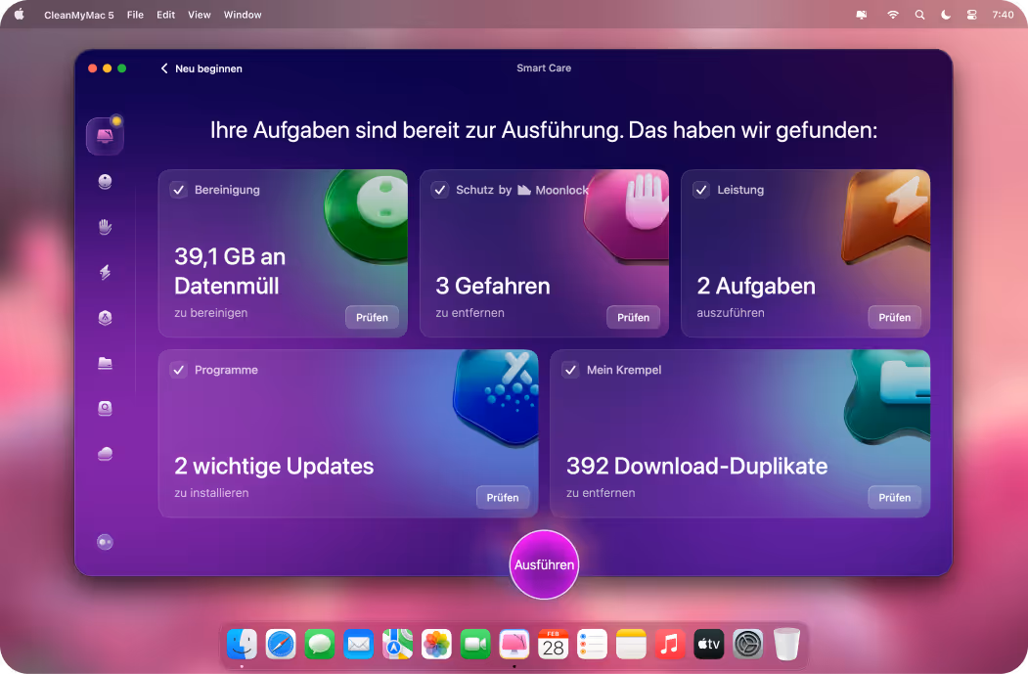Click Prüfen on the Leistung card

895,317
